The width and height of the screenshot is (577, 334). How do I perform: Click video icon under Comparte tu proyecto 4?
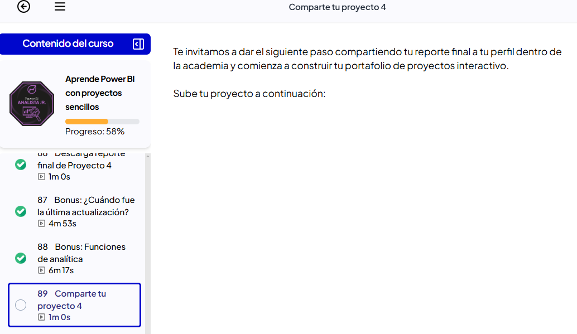pos(41,317)
